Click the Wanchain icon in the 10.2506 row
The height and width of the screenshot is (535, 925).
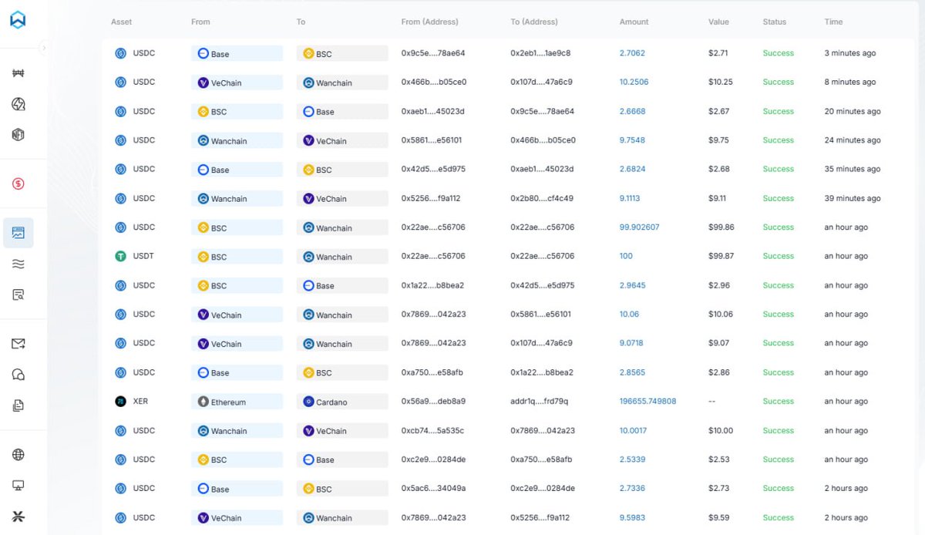coord(308,82)
